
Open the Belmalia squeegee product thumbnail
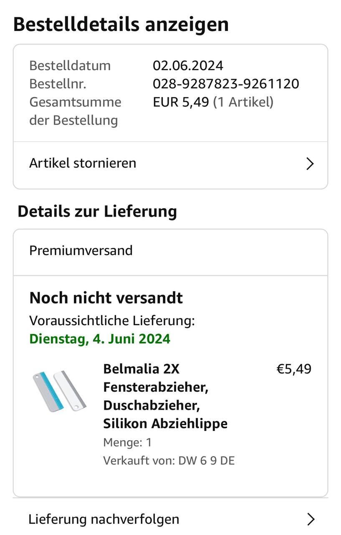click(x=59, y=391)
